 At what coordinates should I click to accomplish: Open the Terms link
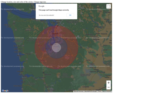tap(99, 91)
